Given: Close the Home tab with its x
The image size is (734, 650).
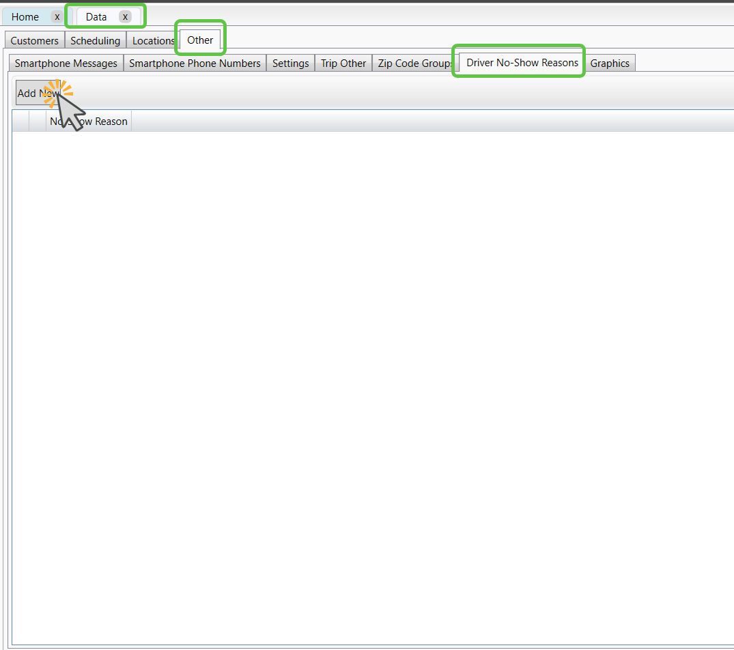Looking at the screenshot, I should 57,17.
